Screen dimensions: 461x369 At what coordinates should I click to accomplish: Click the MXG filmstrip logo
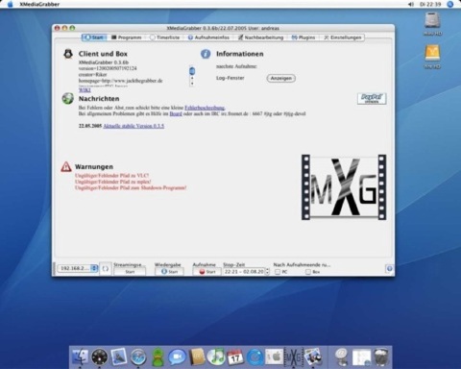344,187
